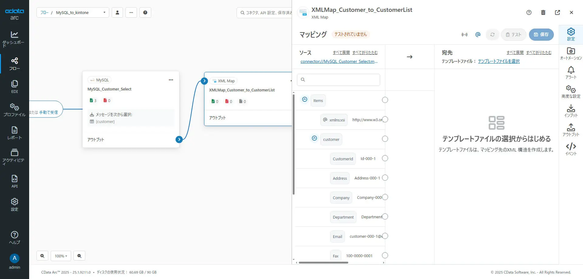Delete the XML Map connector via trash icon

(543, 12)
